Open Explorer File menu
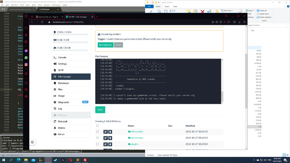Screen dimensions: 290x163 [x=149, y=6]
